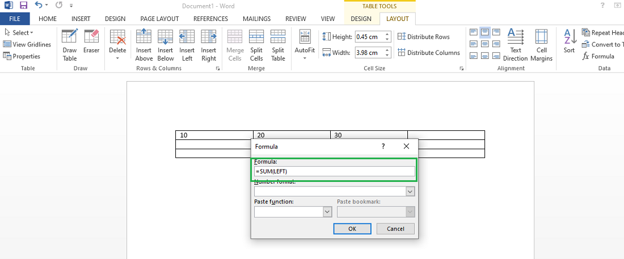Switch to the VIEW tab

click(328, 19)
